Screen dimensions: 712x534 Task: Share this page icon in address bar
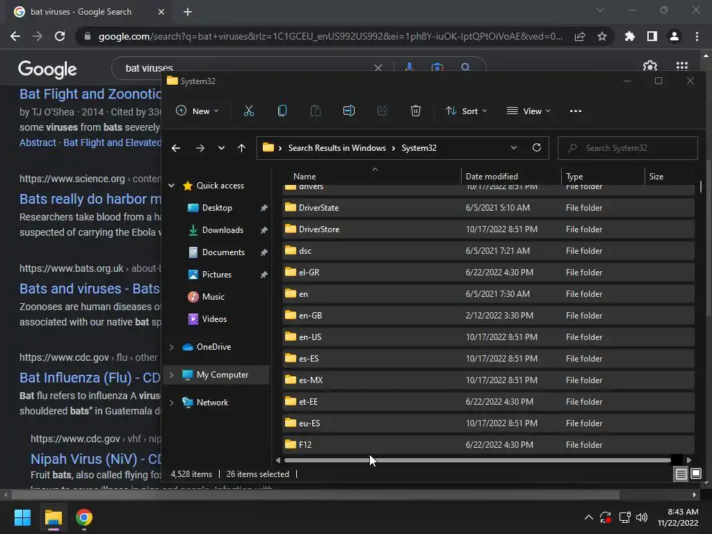point(579,36)
